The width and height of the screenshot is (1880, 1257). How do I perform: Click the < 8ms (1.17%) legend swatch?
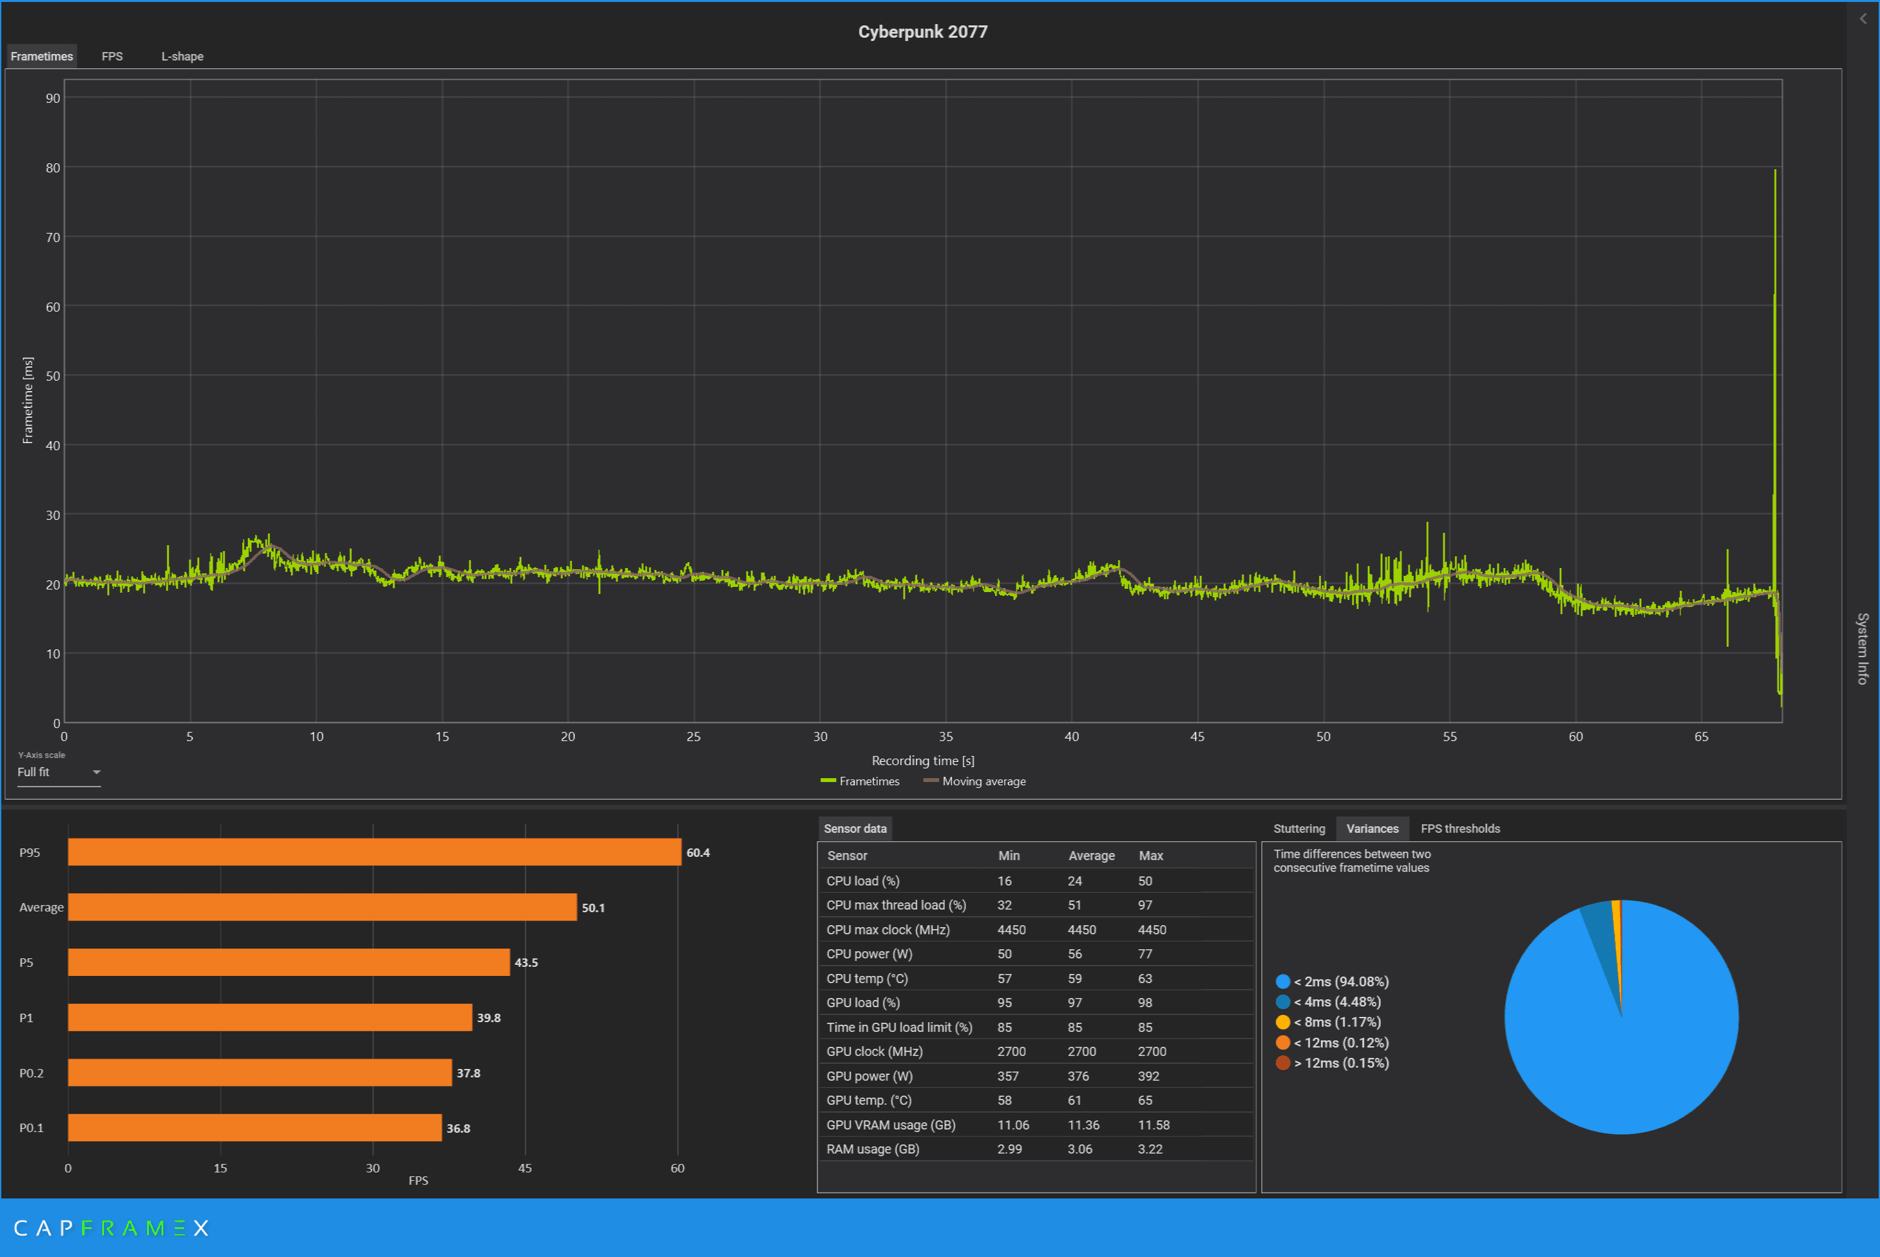tap(1283, 1021)
